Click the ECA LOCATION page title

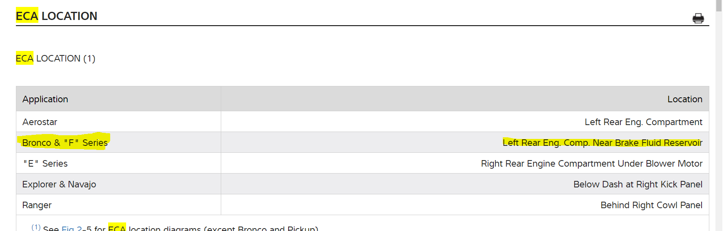[x=57, y=16]
